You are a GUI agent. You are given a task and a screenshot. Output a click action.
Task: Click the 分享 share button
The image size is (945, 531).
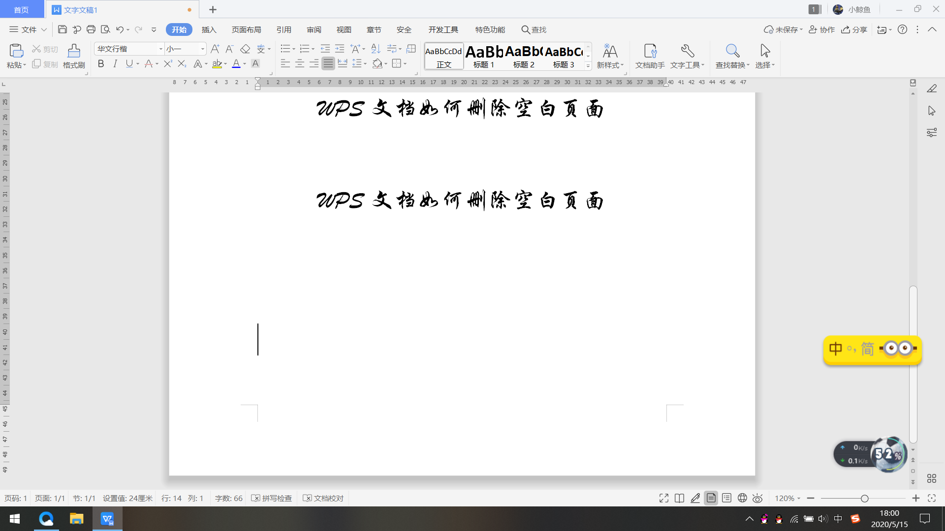854,29
